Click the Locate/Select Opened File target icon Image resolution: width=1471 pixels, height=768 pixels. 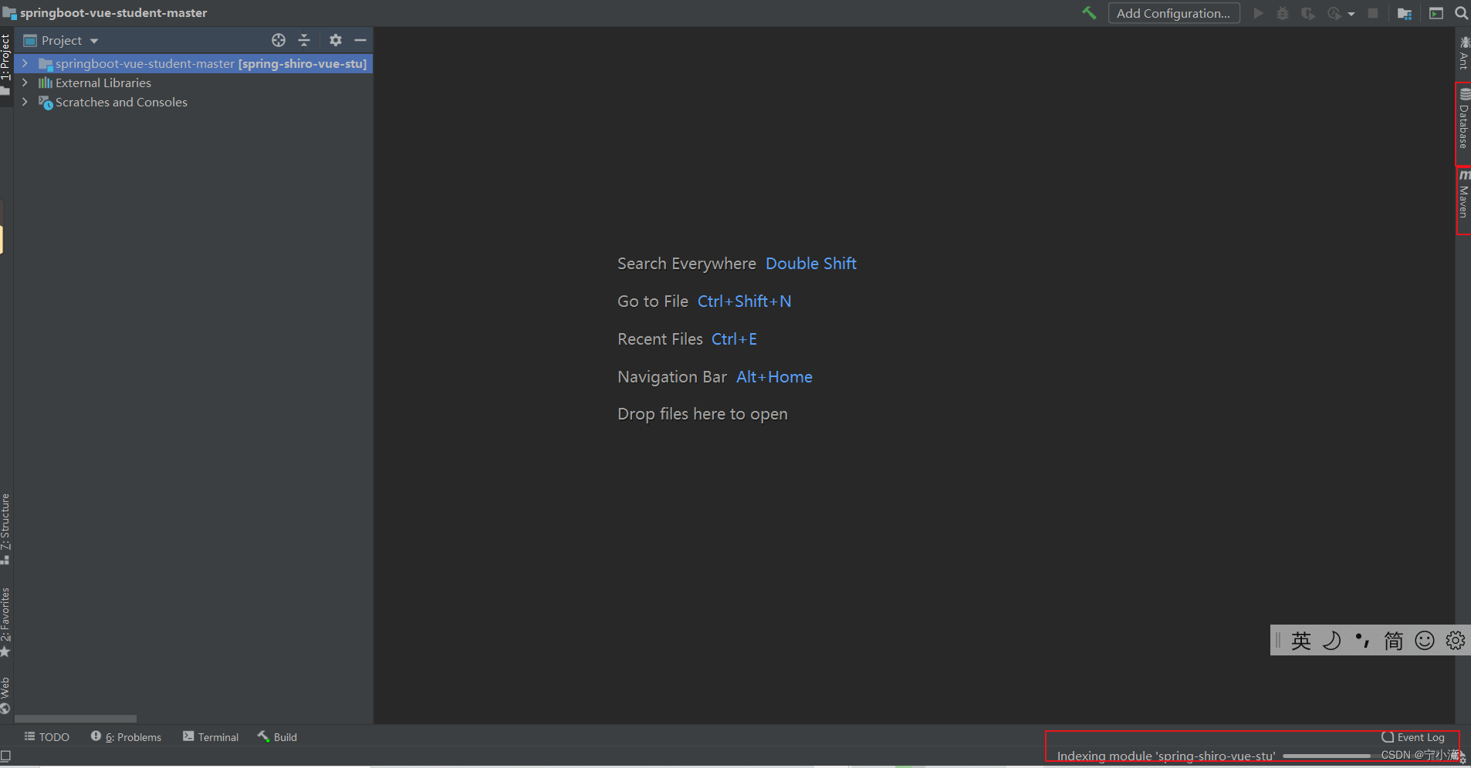click(279, 40)
